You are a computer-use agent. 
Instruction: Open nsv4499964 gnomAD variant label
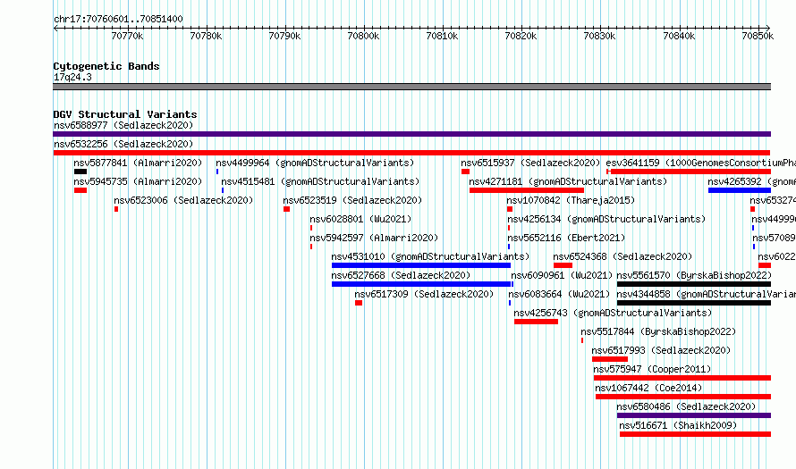315,163
